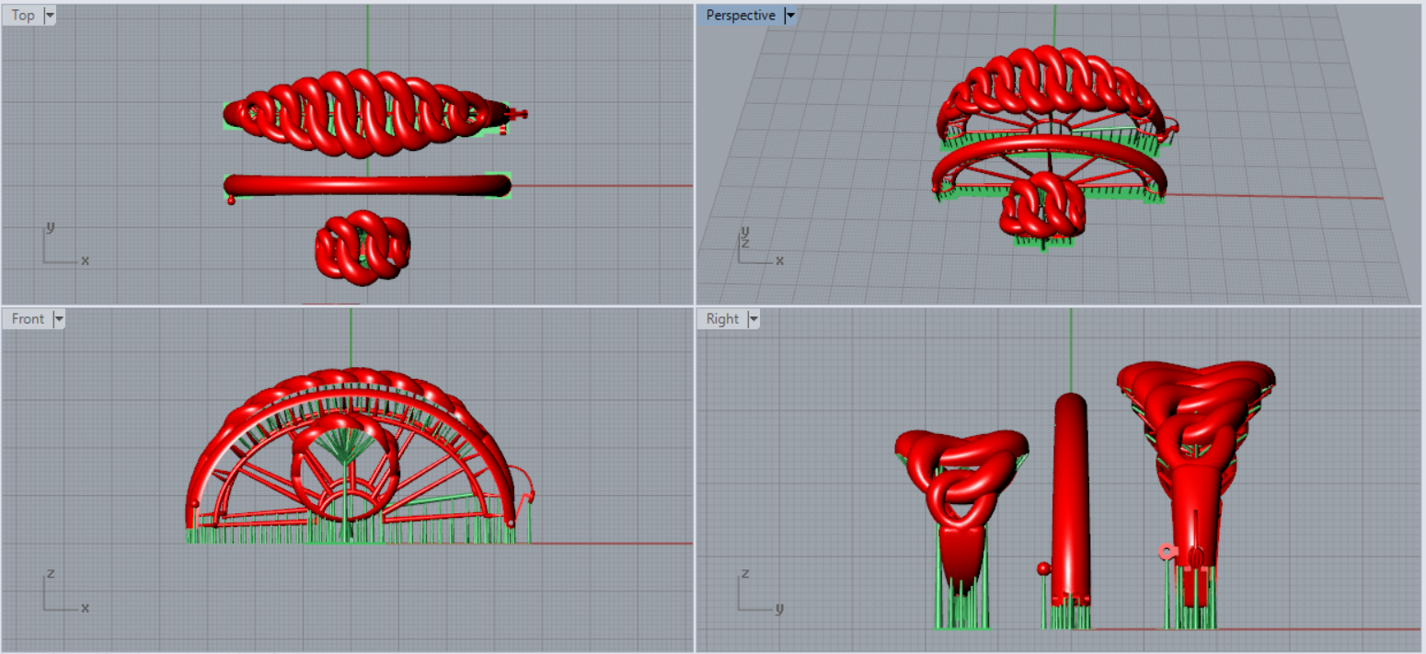The image size is (1426, 654).
Task: Select the knot ring in Perspective view
Action: (1042, 206)
